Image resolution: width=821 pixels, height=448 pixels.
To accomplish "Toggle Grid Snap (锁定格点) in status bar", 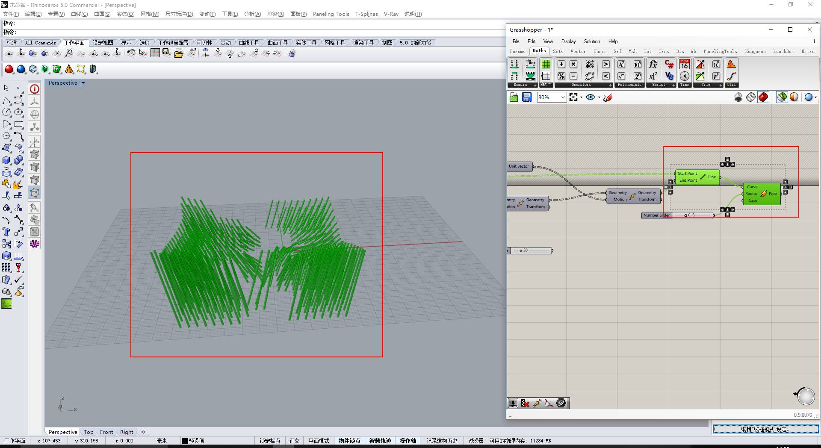I will [270, 441].
